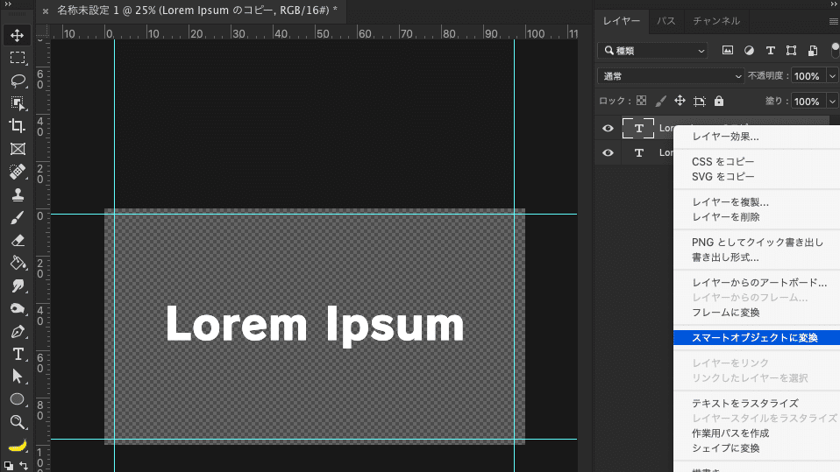Select the Paint Bucket tool
The width and height of the screenshot is (840, 472).
point(18,264)
